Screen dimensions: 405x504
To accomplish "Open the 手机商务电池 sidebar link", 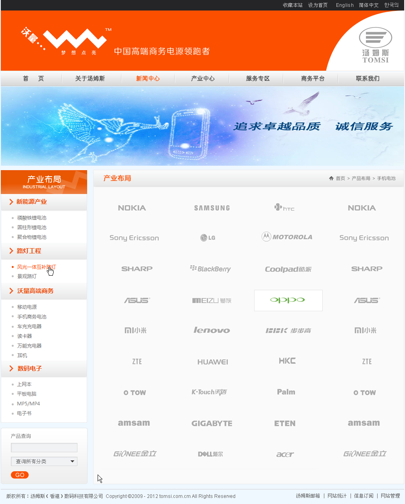I will 32,317.
